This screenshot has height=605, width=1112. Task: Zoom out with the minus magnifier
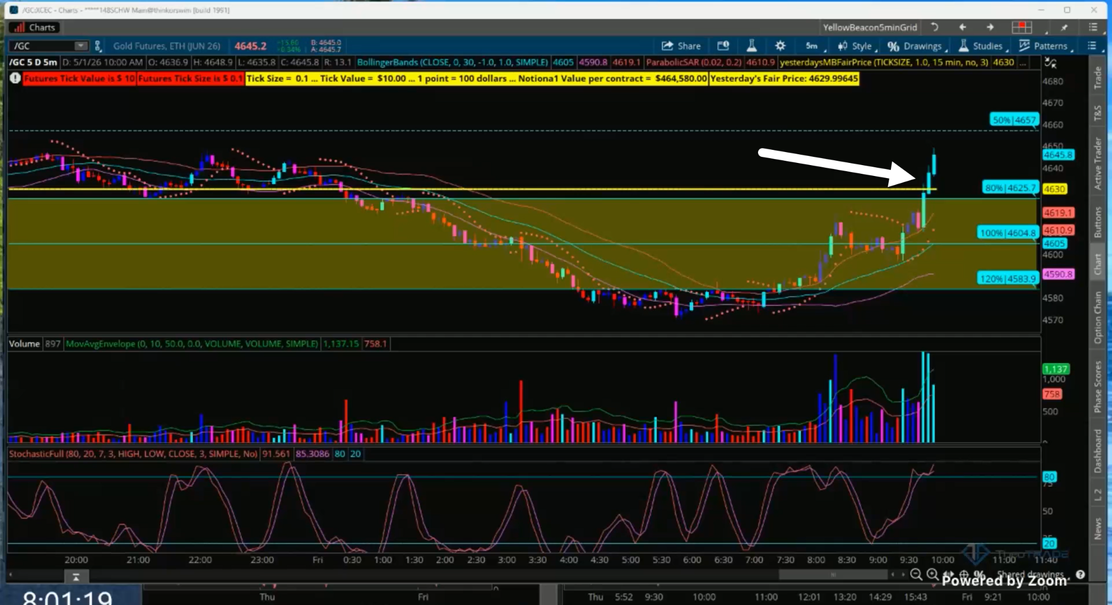coord(916,574)
